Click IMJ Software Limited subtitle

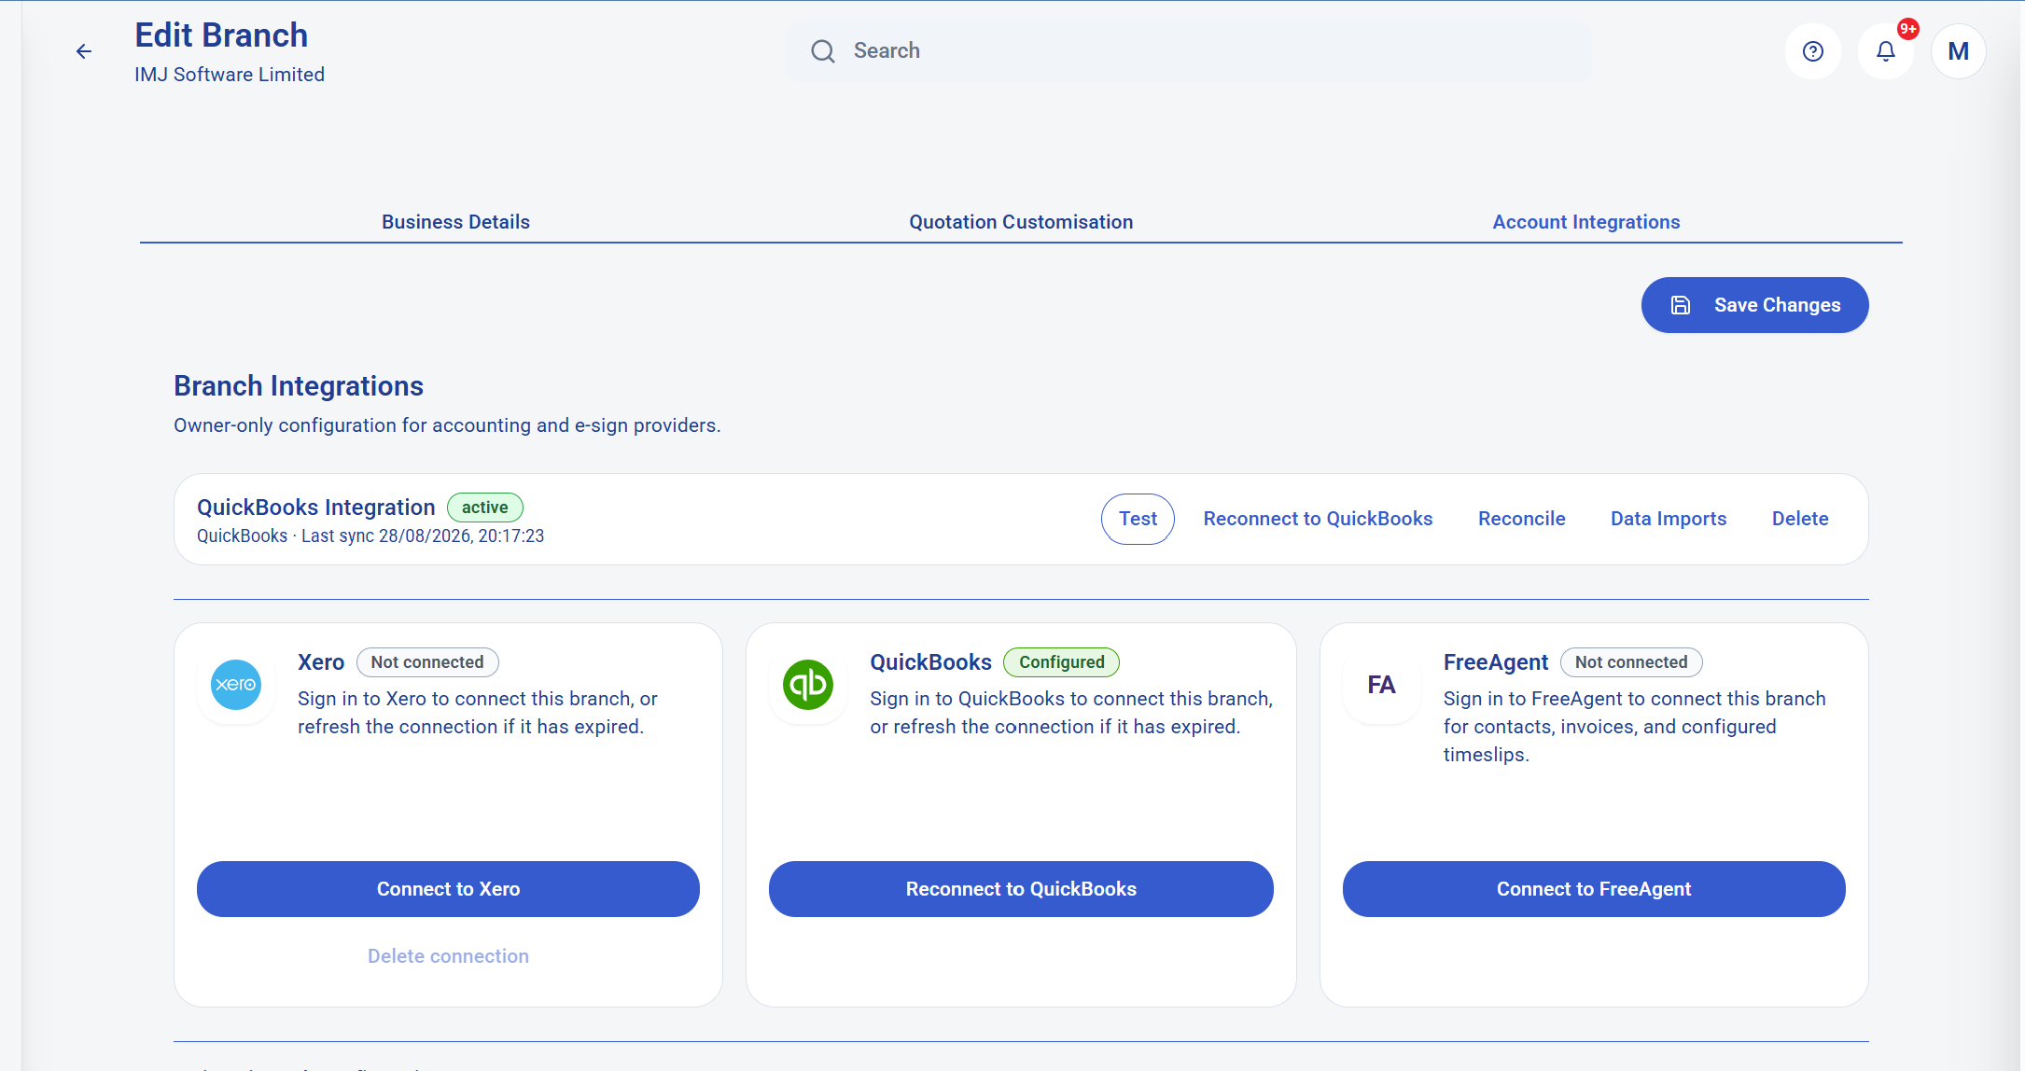[x=230, y=75]
